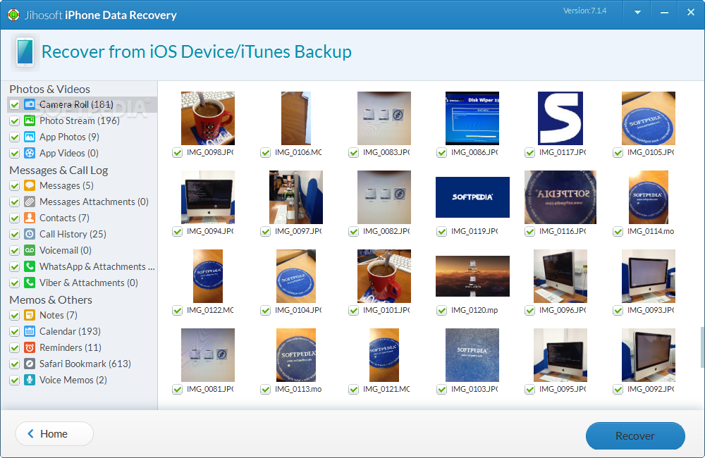Select the IMG_0106 wooden door thumbnail
Screen dimensions: 705x458
click(296, 118)
